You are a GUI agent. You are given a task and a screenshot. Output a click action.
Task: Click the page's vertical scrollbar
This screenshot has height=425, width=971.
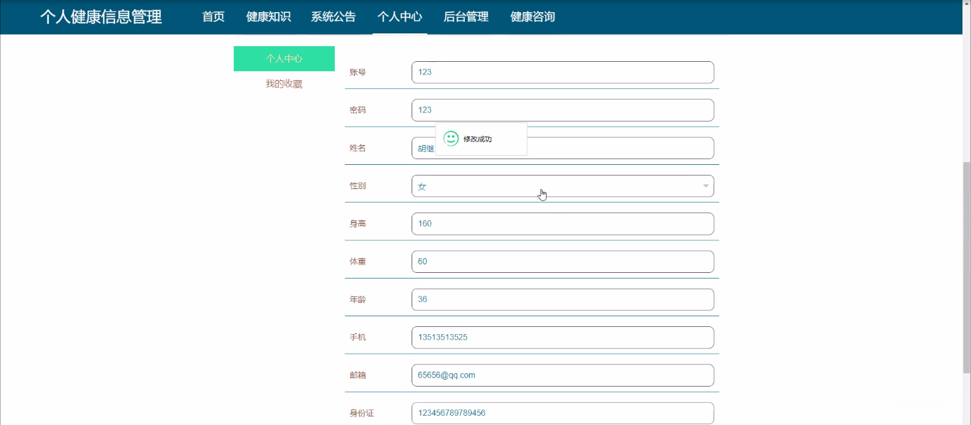click(965, 263)
